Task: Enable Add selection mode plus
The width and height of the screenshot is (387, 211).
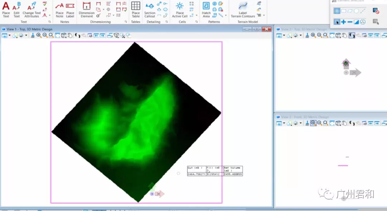Action: click(343, 22)
